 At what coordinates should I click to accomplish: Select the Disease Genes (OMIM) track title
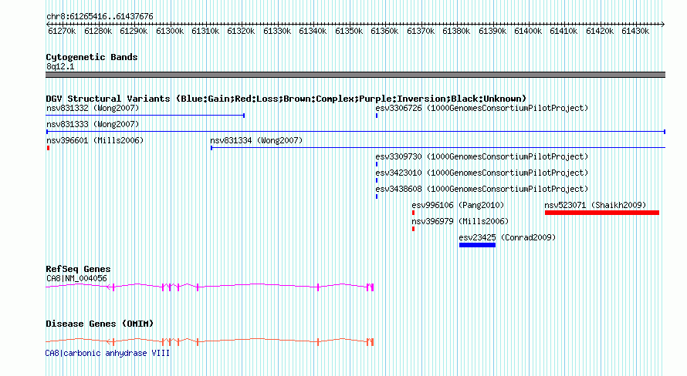(x=100, y=324)
